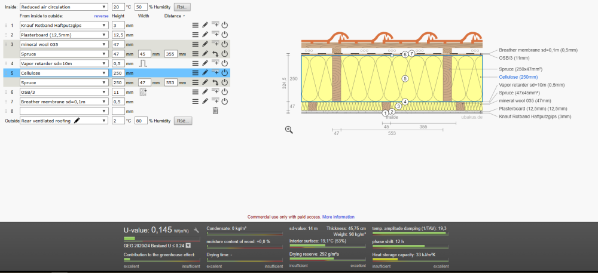The height and width of the screenshot is (273, 598).
Task: Delete empty layer 8 with trash icon
Action: coord(215,111)
